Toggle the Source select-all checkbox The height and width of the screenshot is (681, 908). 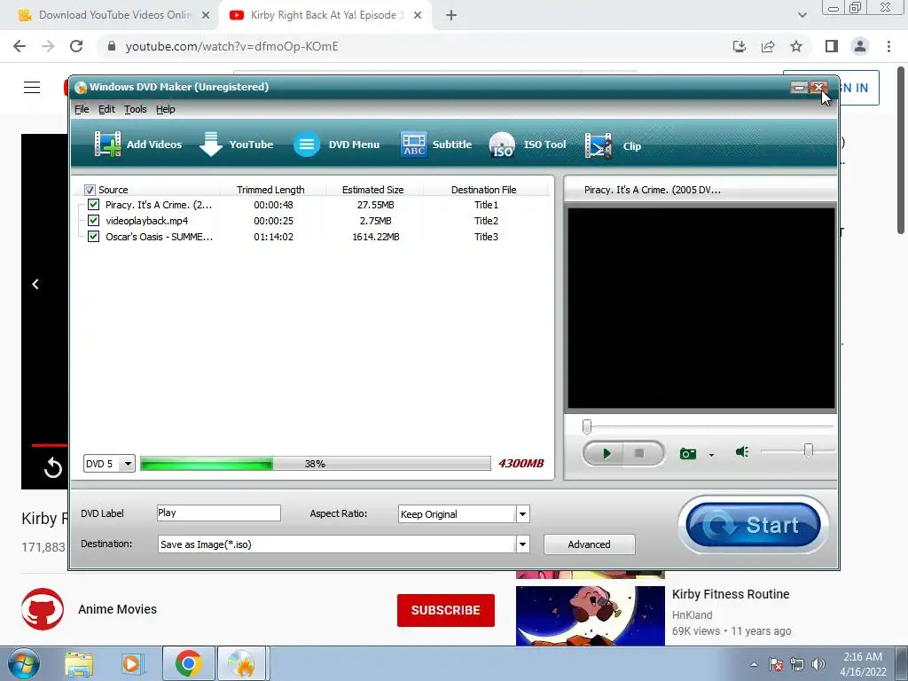click(90, 190)
